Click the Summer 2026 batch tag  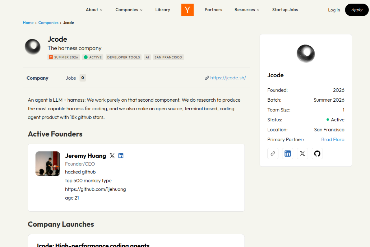[x=64, y=57]
